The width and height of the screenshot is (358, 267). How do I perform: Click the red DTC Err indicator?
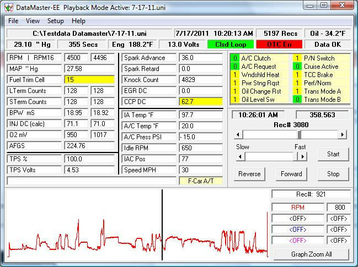tap(280, 44)
